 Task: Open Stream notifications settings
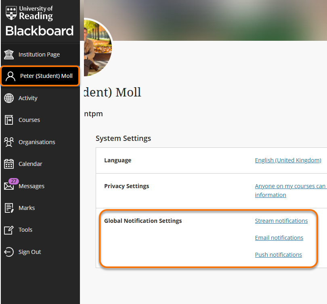(281, 220)
